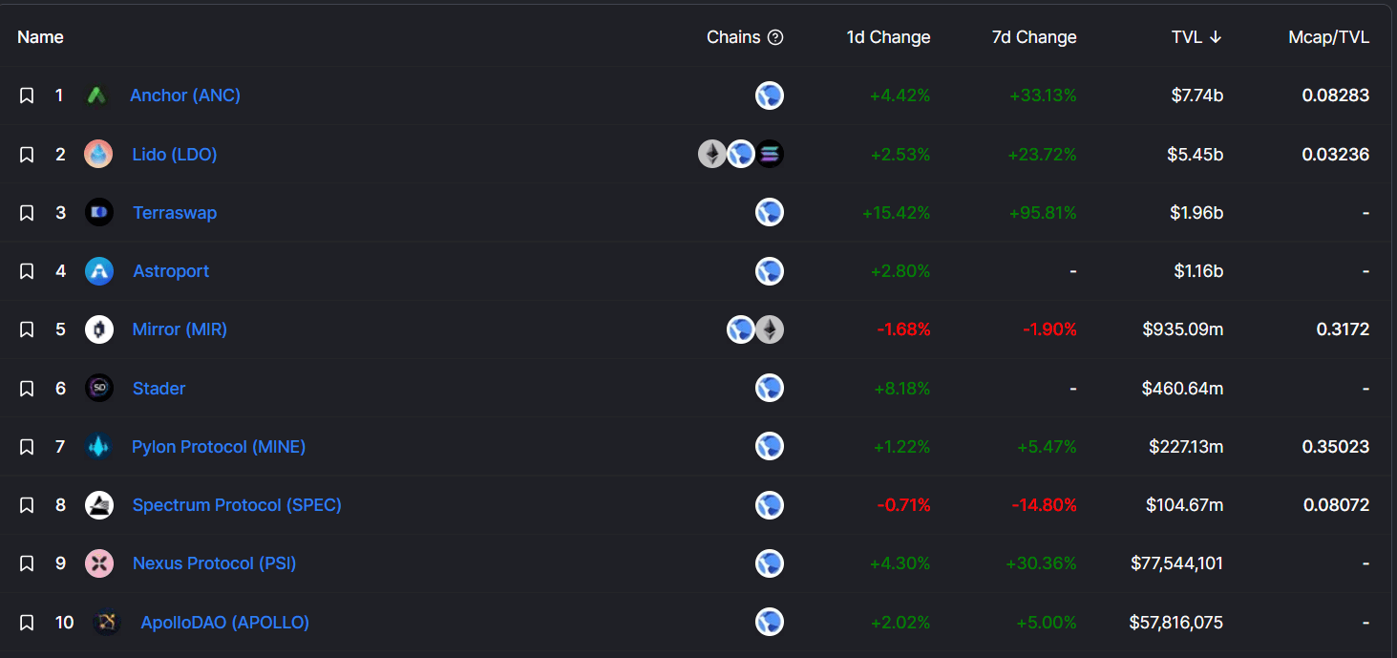Viewport: 1397px width, 658px height.
Task: Click the Ethereum chain icon in Lido row
Action: click(712, 154)
